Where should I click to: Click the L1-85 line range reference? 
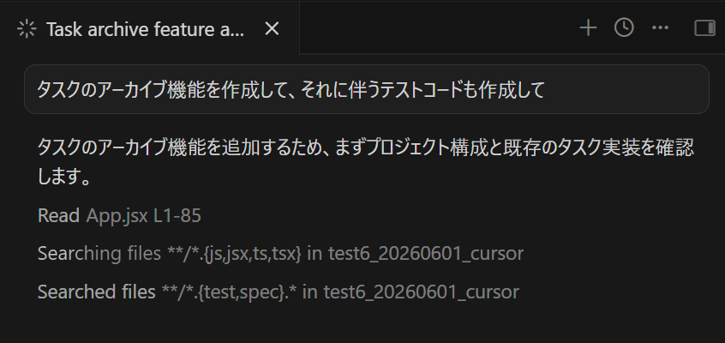[177, 216]
